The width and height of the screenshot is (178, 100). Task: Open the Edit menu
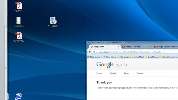click(93, 42)
